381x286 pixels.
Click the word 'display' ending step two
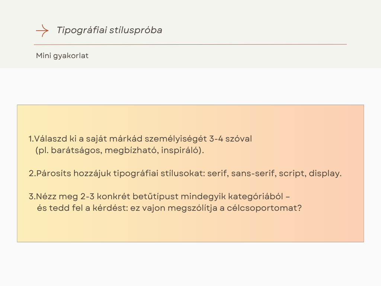click(324, 174)
